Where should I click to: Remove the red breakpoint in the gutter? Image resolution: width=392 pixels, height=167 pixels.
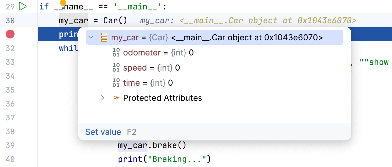point(10,34)
